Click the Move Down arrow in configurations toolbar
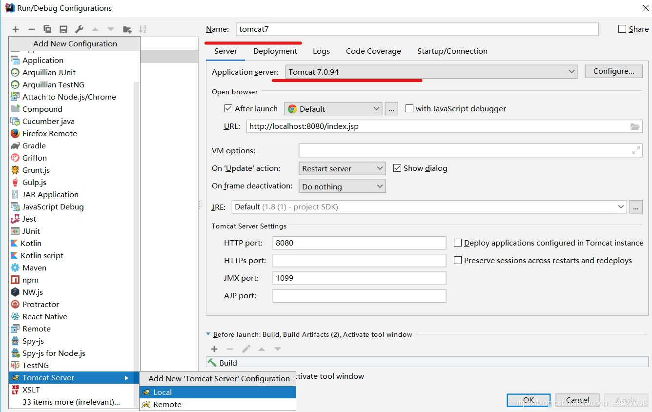652x412 pixels. pyautogui.click(x=111, y=29)
